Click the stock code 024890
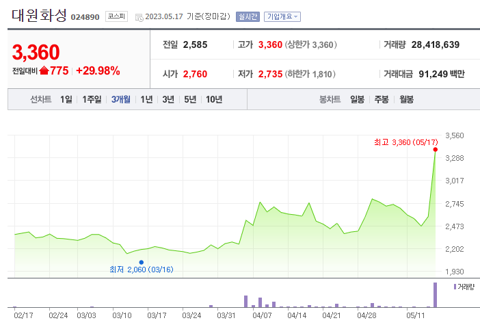 click(x=85, y=17)
